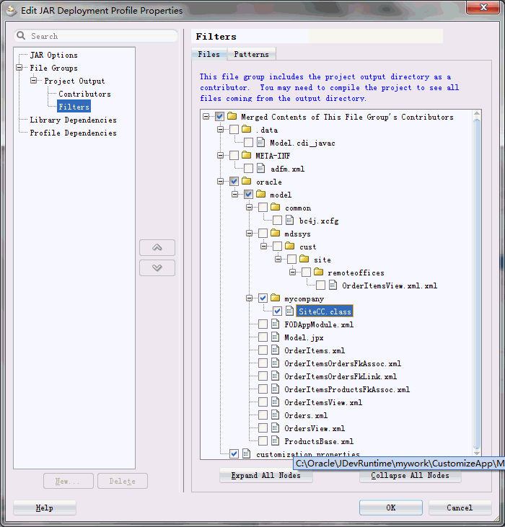The image size is (505, 527).
Task: Click the Model.cdi_javac file icon
Action: tap(261, 143)
